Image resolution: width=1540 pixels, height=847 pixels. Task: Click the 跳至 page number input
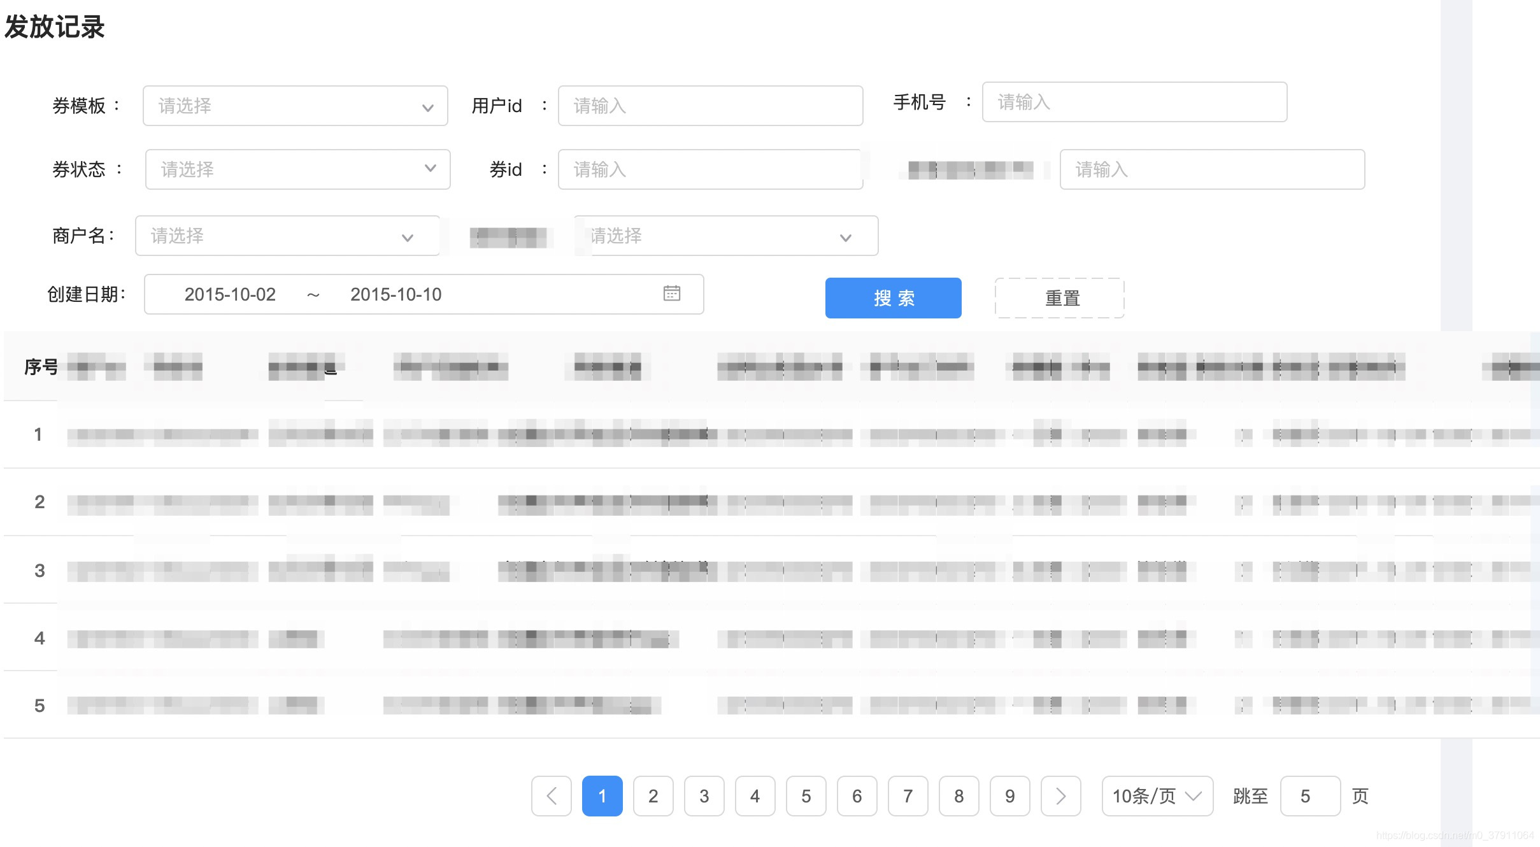point(1311,796)
